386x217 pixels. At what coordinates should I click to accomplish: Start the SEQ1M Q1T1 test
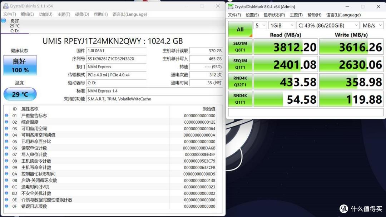(x=240, y=64)
